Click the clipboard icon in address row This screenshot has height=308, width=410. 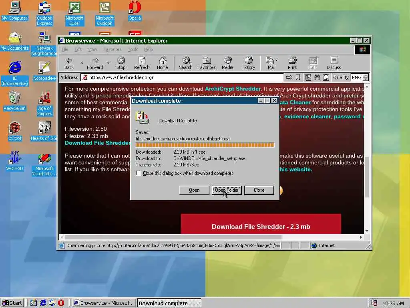[326, 77]
